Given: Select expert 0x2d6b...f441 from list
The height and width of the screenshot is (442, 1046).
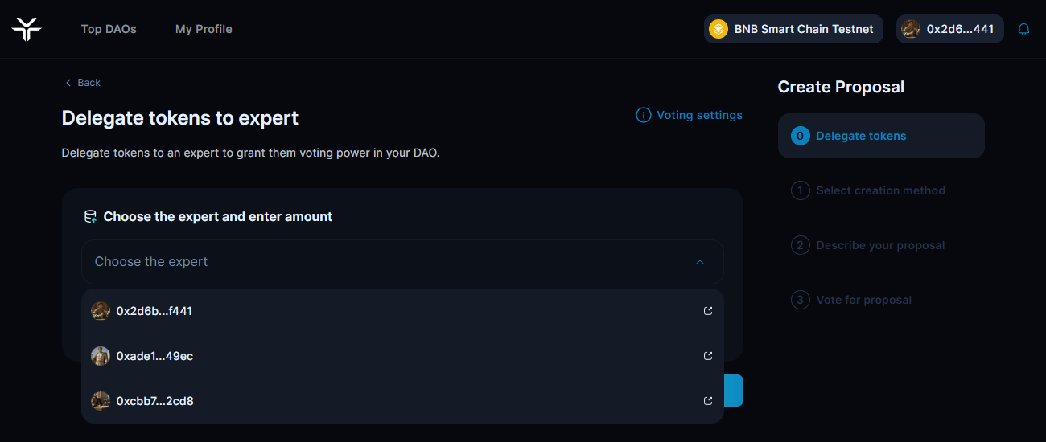Looking at the screenshot, I should tap(154, 311).
